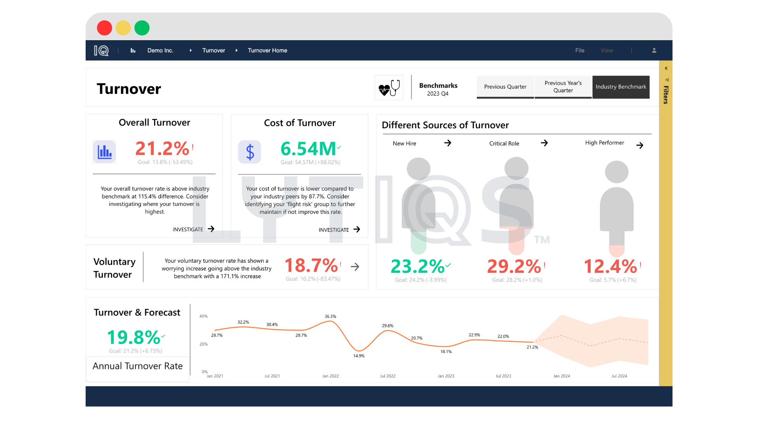
Task: Expand breadcrumb arrow after Turnover
Action: [x=236, y=50]
